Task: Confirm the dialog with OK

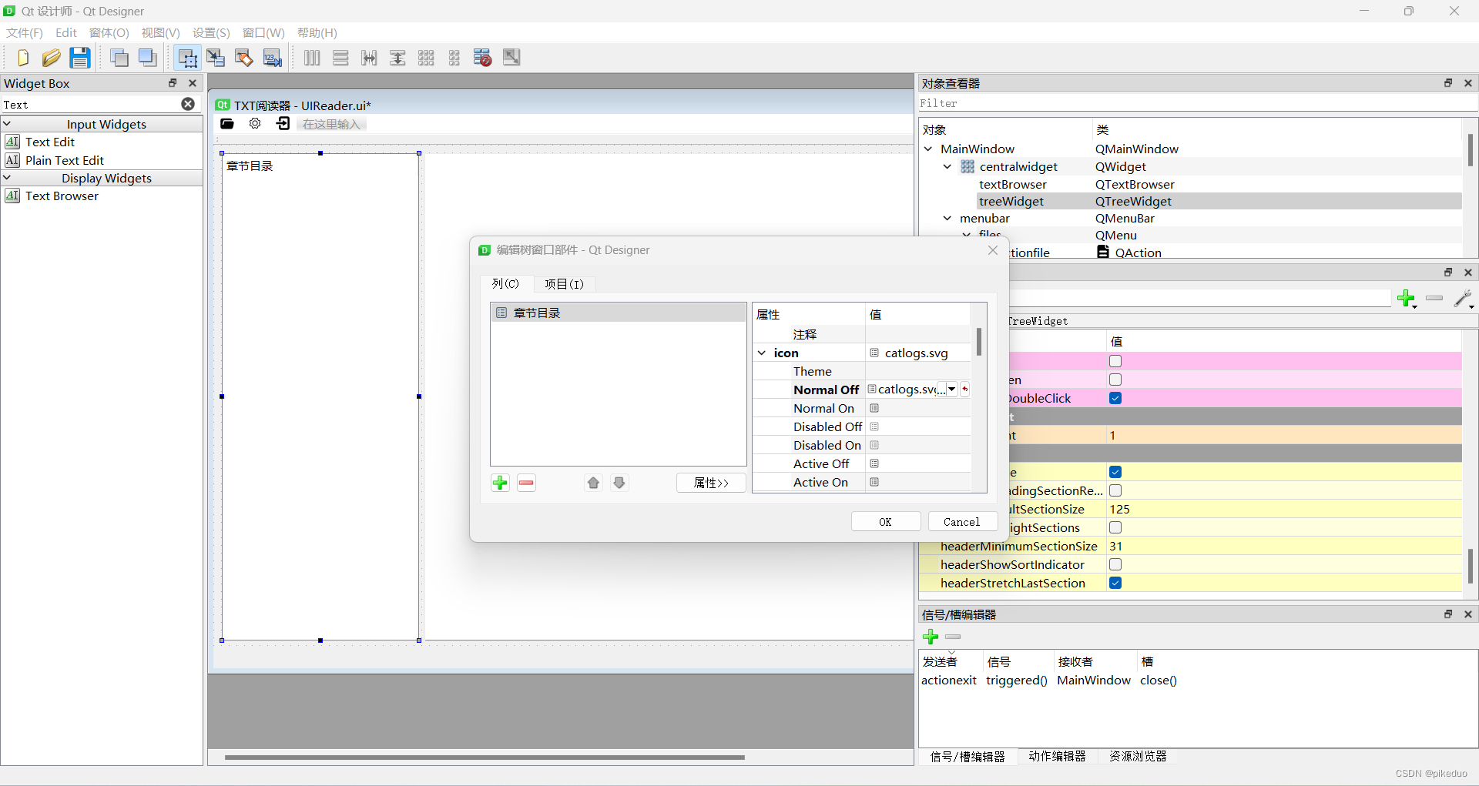Action: pos(885,522)
